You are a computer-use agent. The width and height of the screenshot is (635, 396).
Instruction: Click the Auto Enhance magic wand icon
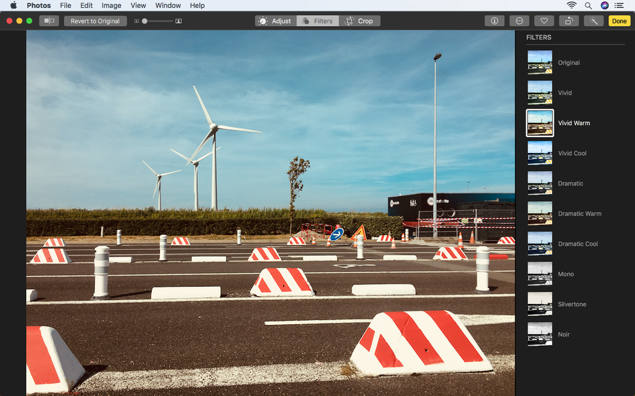[x=592, y=20]
